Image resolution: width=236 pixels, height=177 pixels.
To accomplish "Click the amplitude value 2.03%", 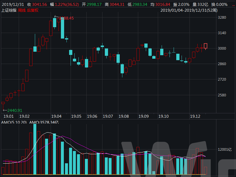I will point(184,5).
